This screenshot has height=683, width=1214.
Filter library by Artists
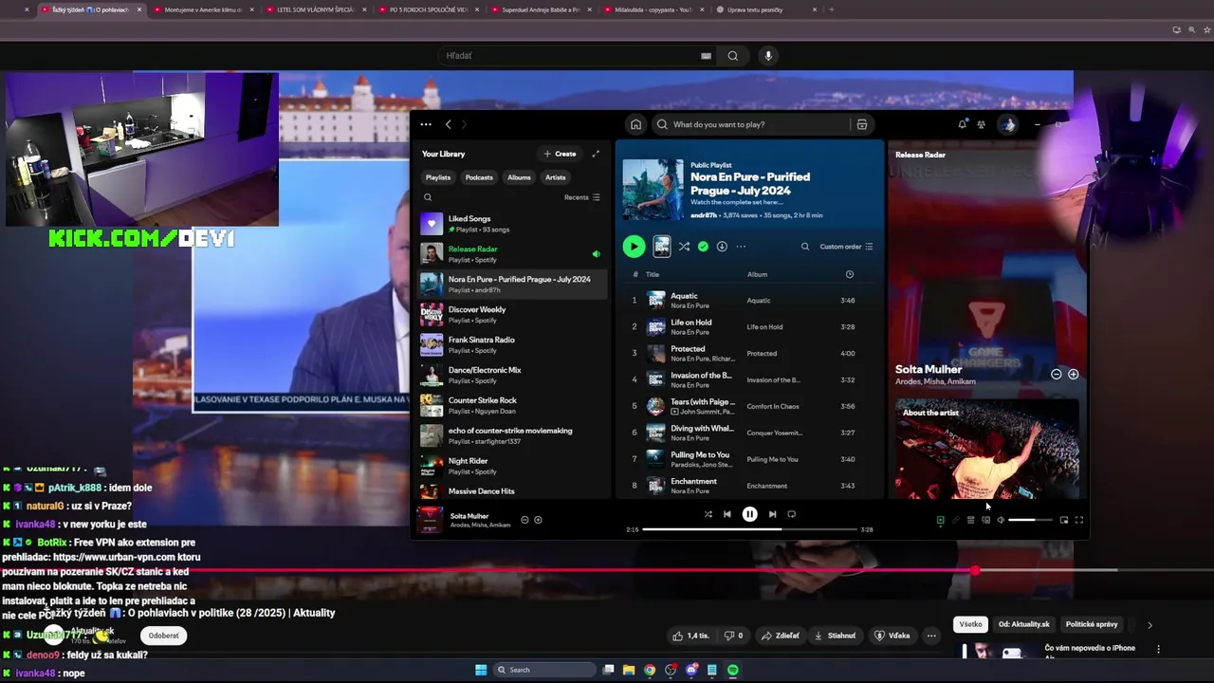coord(556,177)
